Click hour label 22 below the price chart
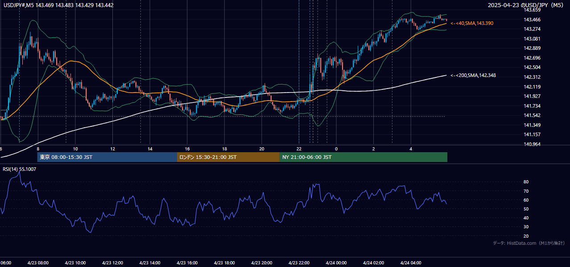 (x=299, y=149)
